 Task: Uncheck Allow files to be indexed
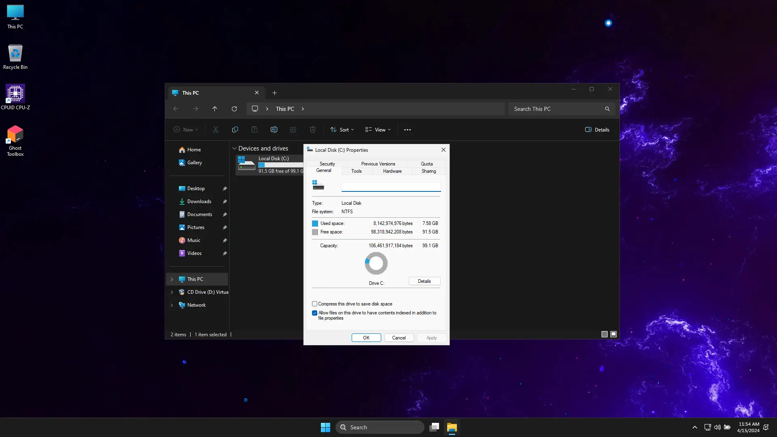point(314,313)
